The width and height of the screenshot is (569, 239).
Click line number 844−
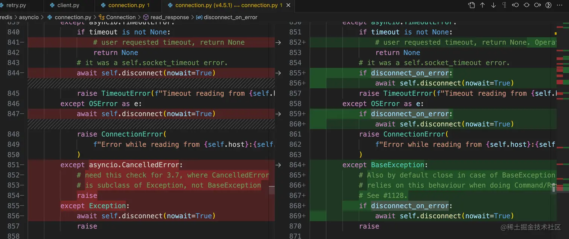(x=16, y=73)
